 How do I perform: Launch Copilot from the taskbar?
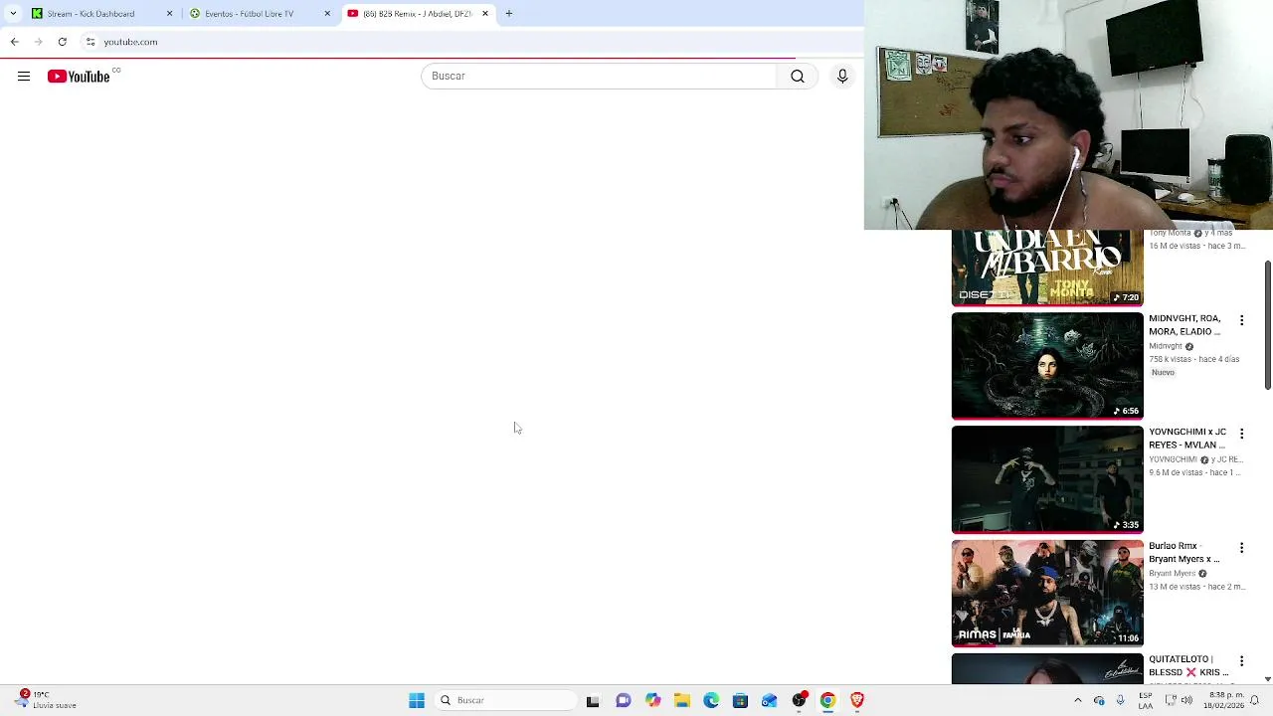pos(652,701)
